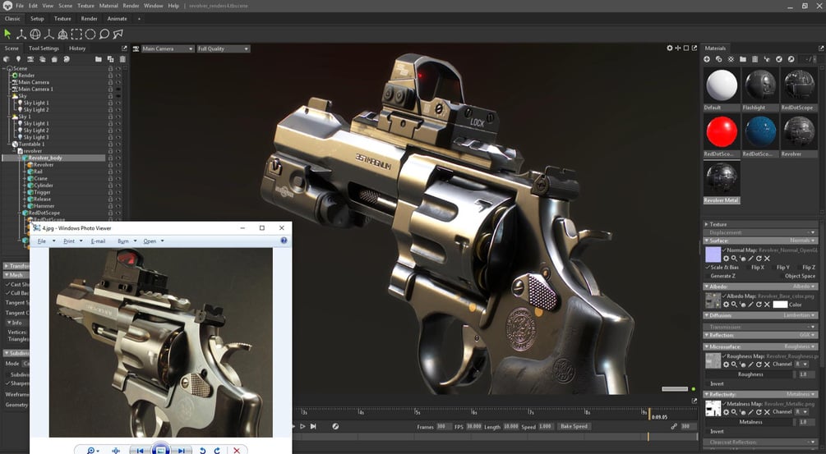Open the Material menu
This screenshot has width=826, height=454.
pyautogui.click(x=108, y=6)
